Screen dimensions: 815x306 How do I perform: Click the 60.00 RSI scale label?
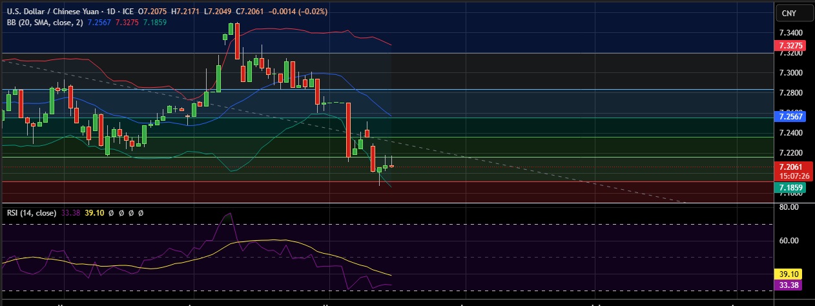tap(789, 241)
